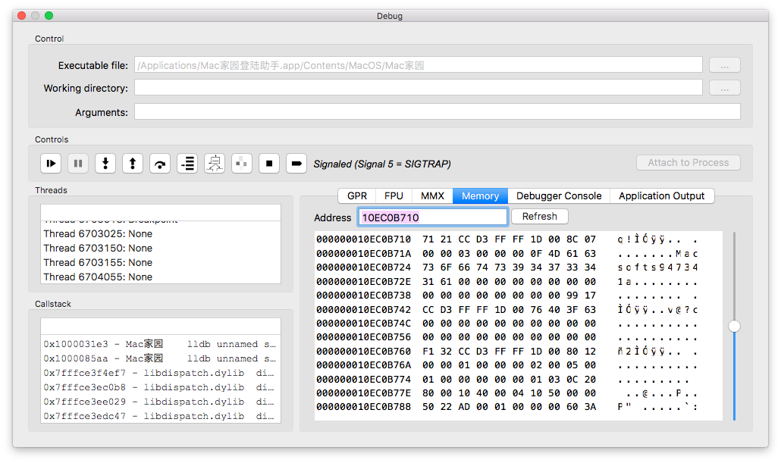Viewport: 781px width, 463px height.
Task: Click the Continue execution icon
Action: tap(51, 163)
